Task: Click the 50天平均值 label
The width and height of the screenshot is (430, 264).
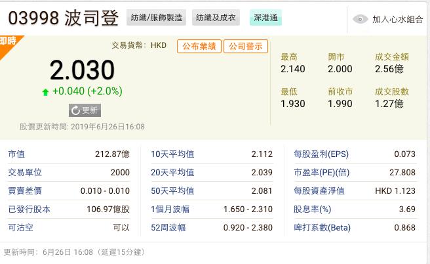Action: pos(172,191)
